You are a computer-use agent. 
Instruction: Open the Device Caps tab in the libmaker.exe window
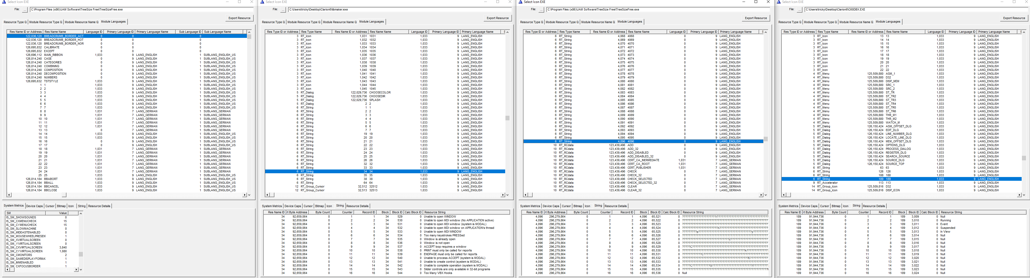point(293,206)
